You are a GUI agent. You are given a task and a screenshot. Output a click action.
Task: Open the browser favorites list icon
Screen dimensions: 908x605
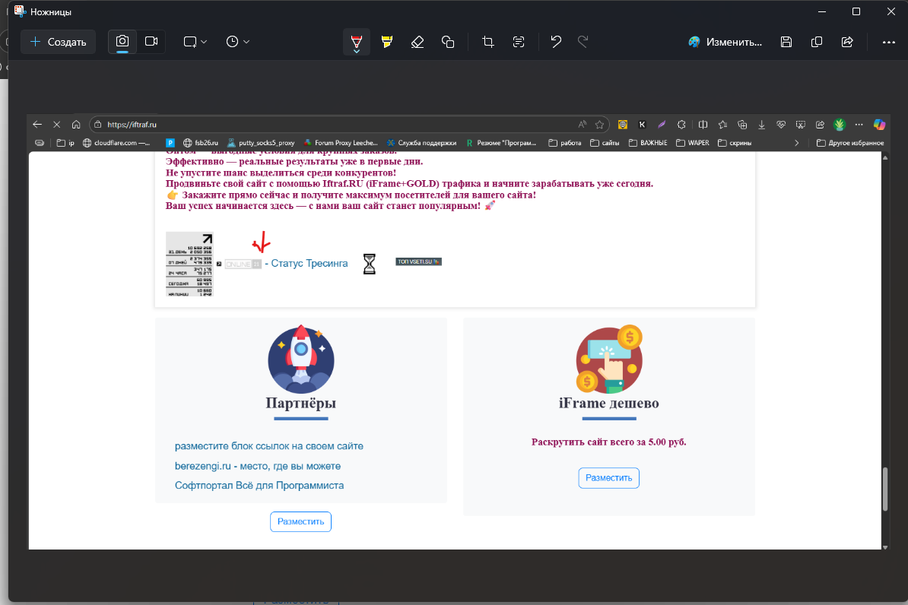pos(722,125)
